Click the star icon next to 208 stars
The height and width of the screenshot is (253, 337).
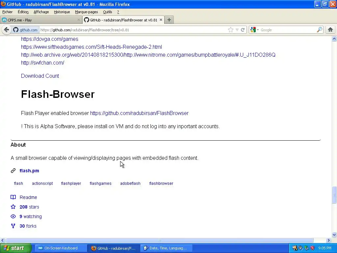pyautogui.click(x=13, y=207)
